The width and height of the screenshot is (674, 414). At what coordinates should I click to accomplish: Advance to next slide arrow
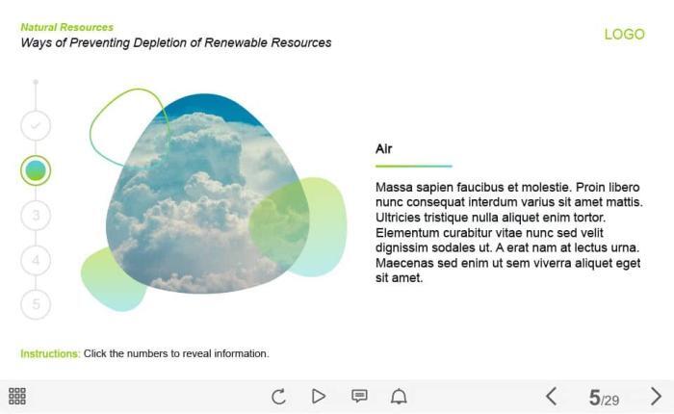656,396
